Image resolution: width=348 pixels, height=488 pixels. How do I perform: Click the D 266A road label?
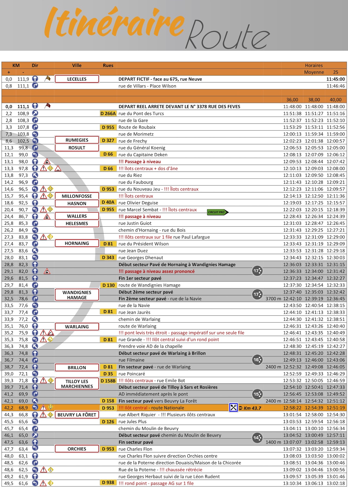(x=108, y=113)
